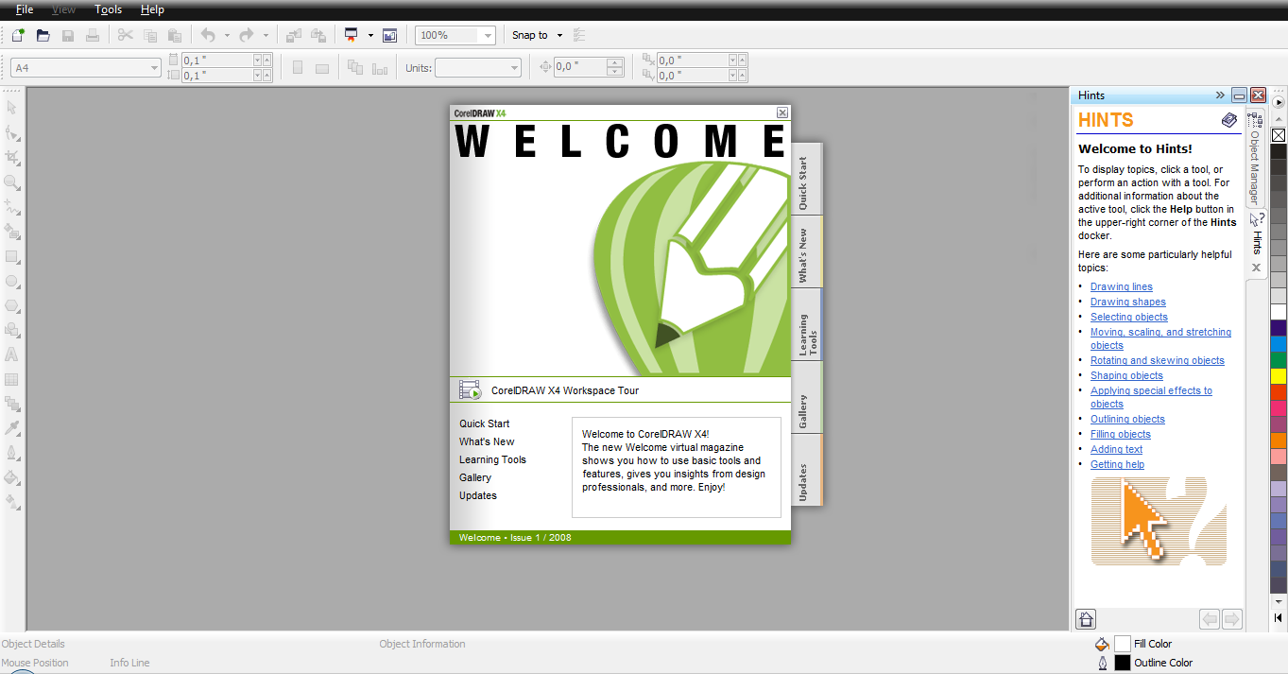The width and height of the screenshot is (1288, 674).
Task: Select the Text tool
Action: coord(12,354)
